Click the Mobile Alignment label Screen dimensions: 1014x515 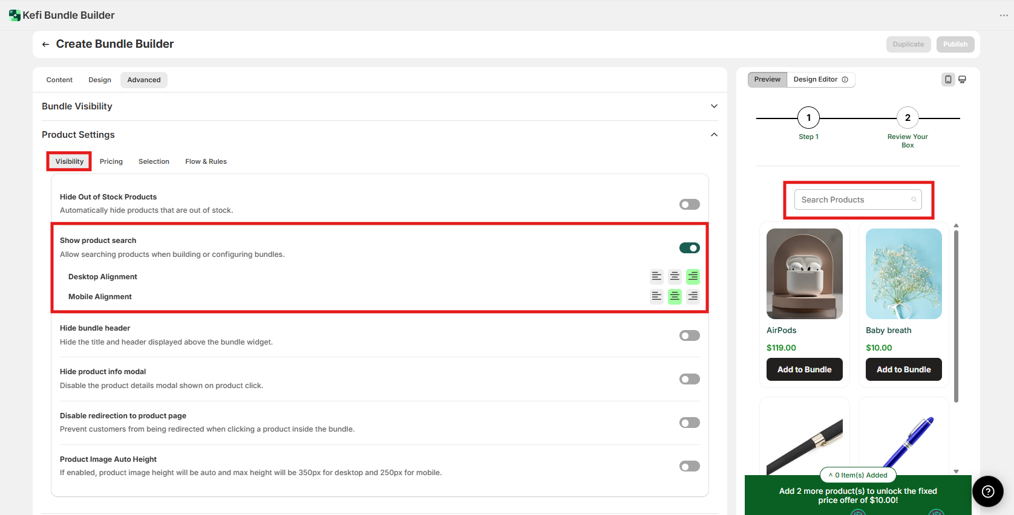[100, 297]
